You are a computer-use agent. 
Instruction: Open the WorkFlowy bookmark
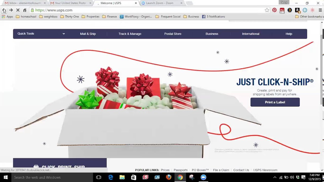136,16
